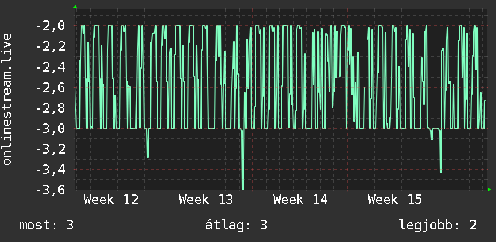Click the "Week 12" x-axis label
Viewport: 496px width, 242px height.
tap(111, 200)
